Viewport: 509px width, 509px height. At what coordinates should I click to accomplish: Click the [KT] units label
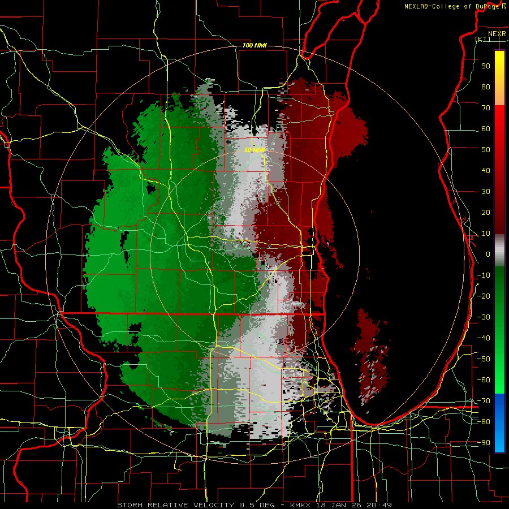(x=483, y=39)
